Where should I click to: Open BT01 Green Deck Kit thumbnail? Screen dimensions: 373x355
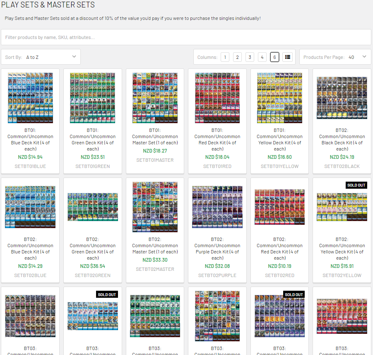pos(93,98)
